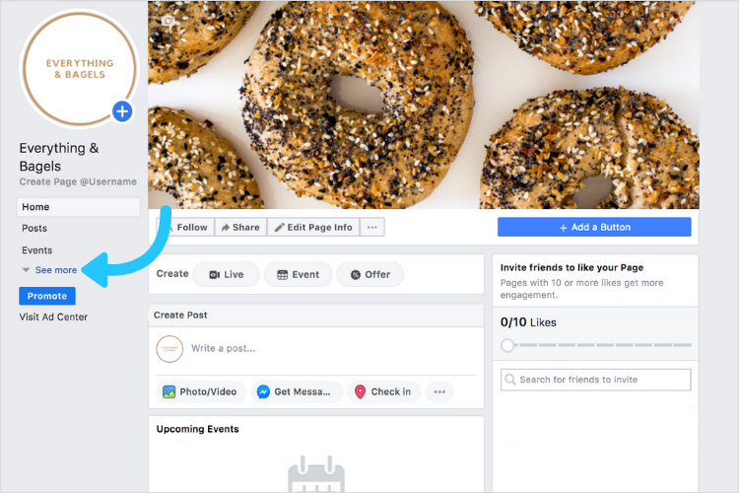739x493 pixels.
Task: Choose the Check in option
Action: [x=384, y=391]
